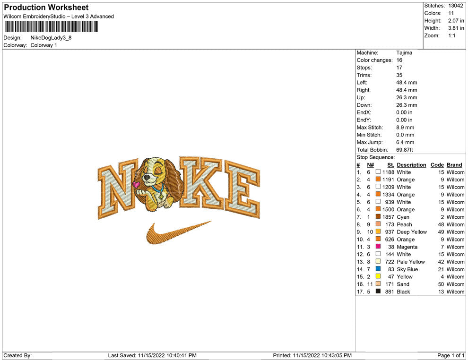Click the Page 1 of 1 indicator

point(451,355)
